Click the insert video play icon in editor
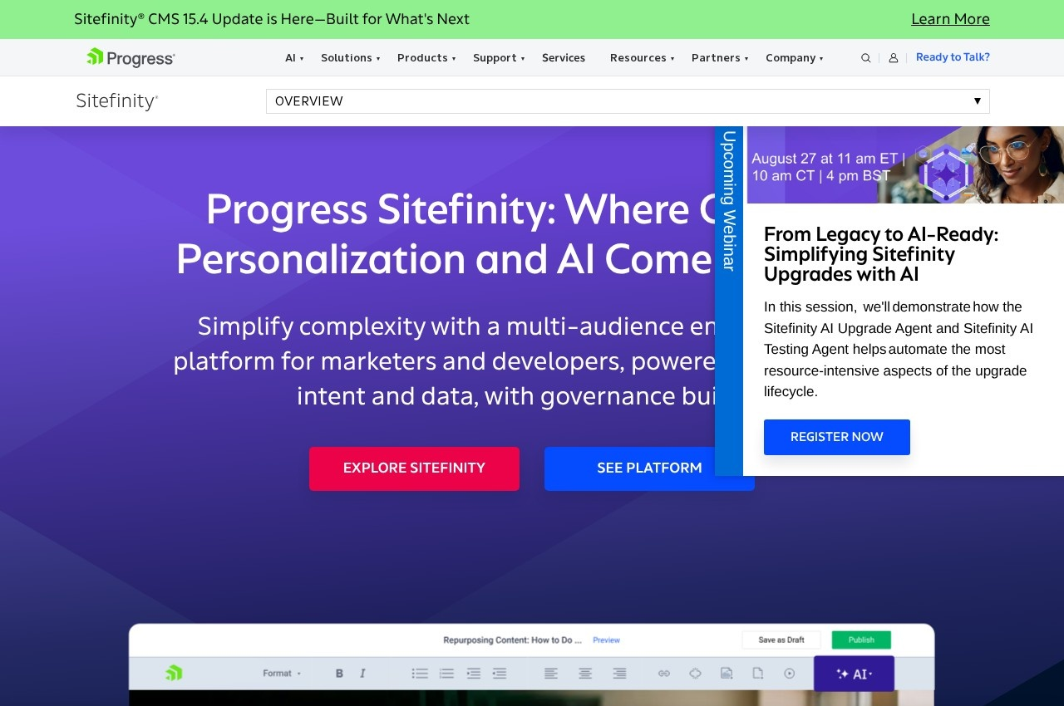This screenshot has width=1064, height=706. [x=790, y=674]
